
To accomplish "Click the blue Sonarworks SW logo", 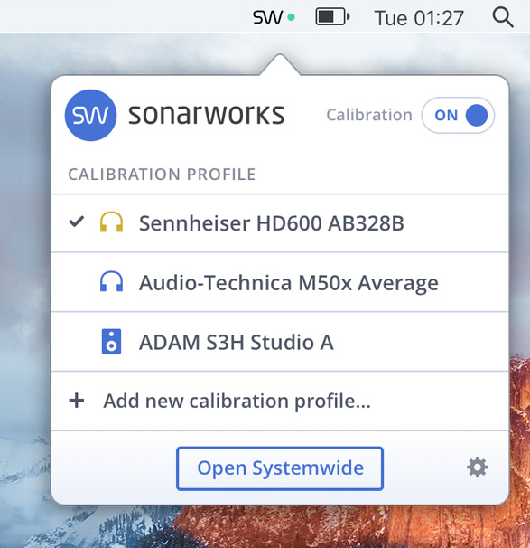I will tap(90, 116).
